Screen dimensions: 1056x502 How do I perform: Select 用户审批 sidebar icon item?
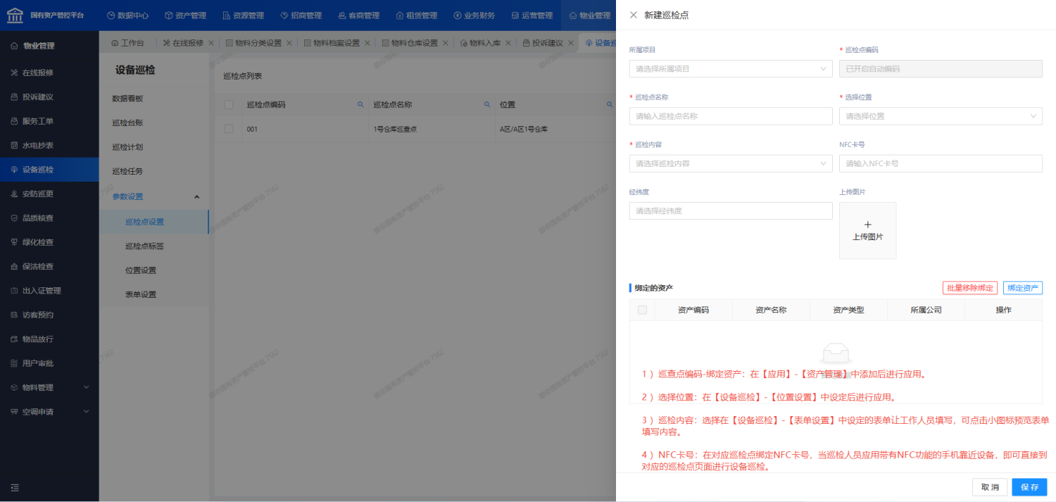49,363
